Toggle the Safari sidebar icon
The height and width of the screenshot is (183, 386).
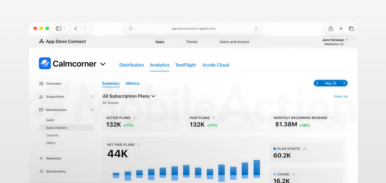click(59, 28)
